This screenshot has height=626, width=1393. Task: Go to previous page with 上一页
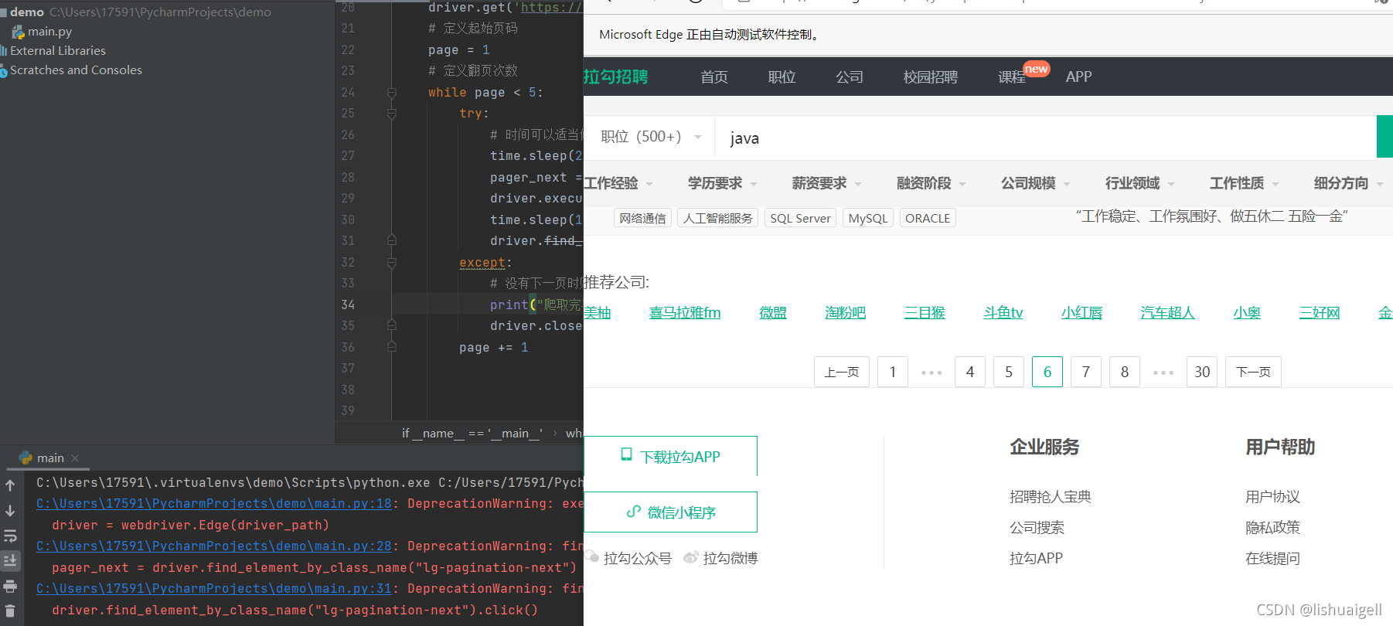[842, 372]
